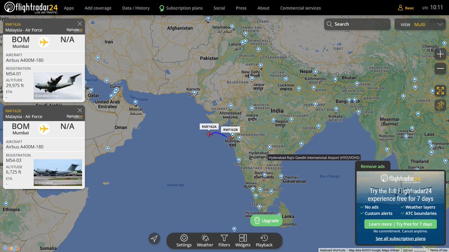The image size is (449, 252).
Task: Open Data / History menu
Action: pyautogui.click(x=136, y=8)
